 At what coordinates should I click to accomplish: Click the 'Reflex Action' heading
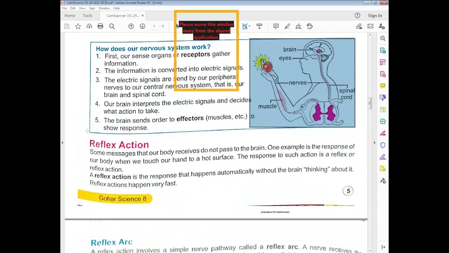pyautogui.click(x=119, y=144)
